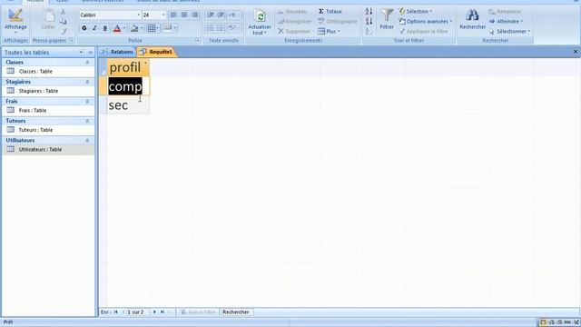Close the Requête1 document window
The image size is (581, 327).
[x=576, y=52]
